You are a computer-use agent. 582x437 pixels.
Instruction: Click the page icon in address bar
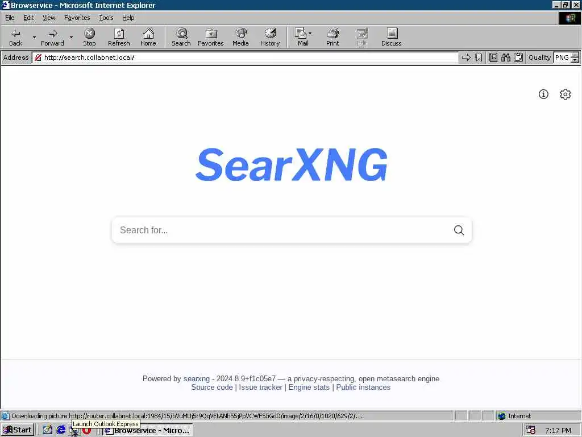pos(38,57)
